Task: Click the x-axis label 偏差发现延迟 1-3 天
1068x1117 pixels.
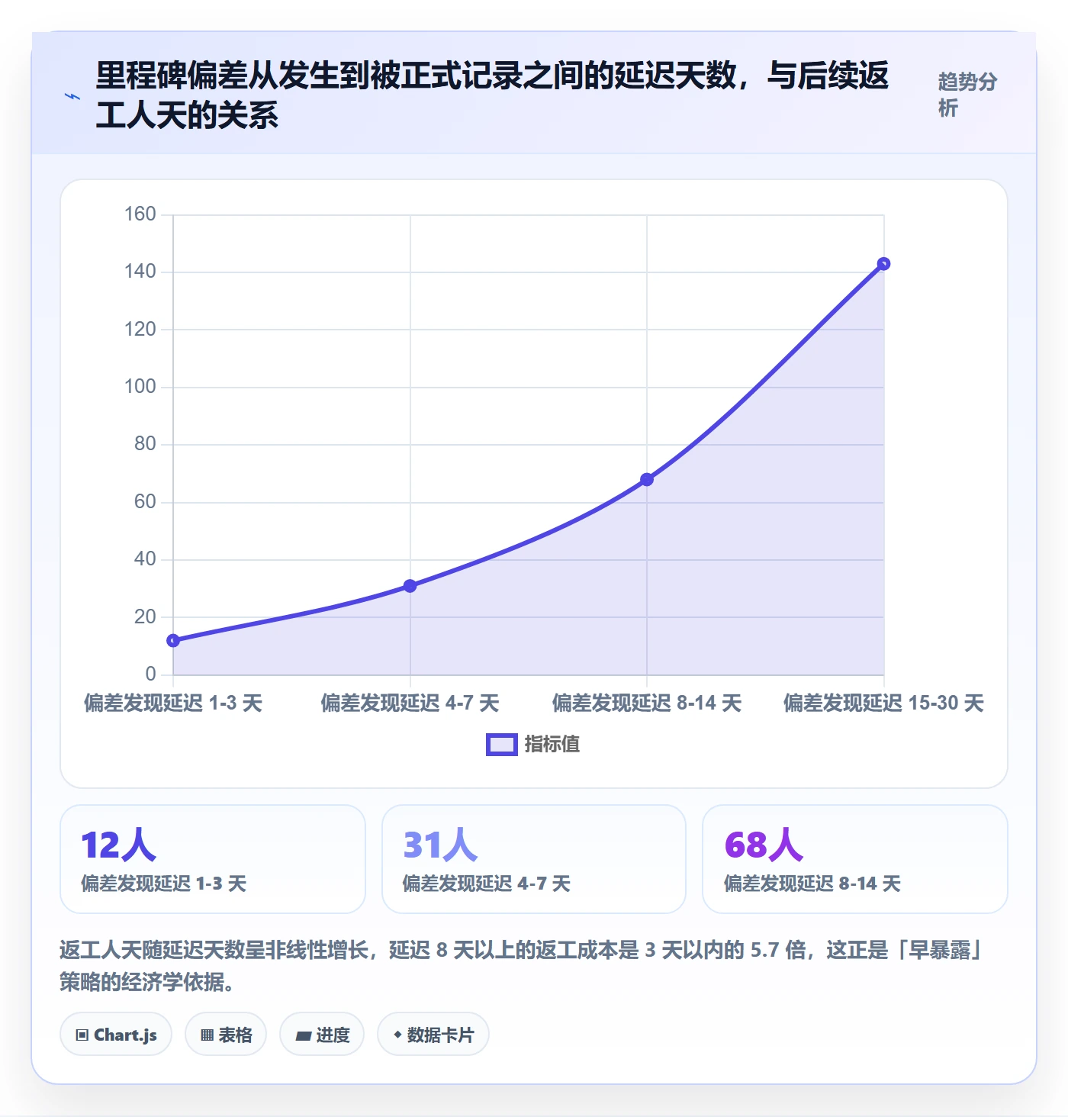Action: coord(173,703)
